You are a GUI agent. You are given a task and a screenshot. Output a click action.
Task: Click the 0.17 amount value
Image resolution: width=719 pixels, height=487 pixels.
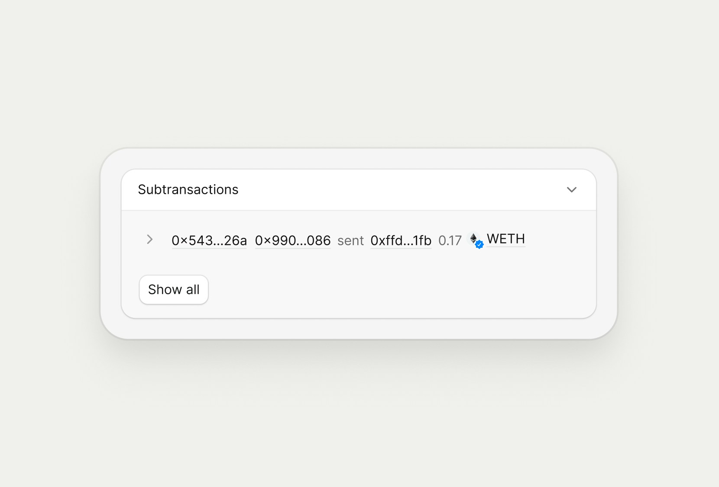pyautogui.click(x=450, y=241)
